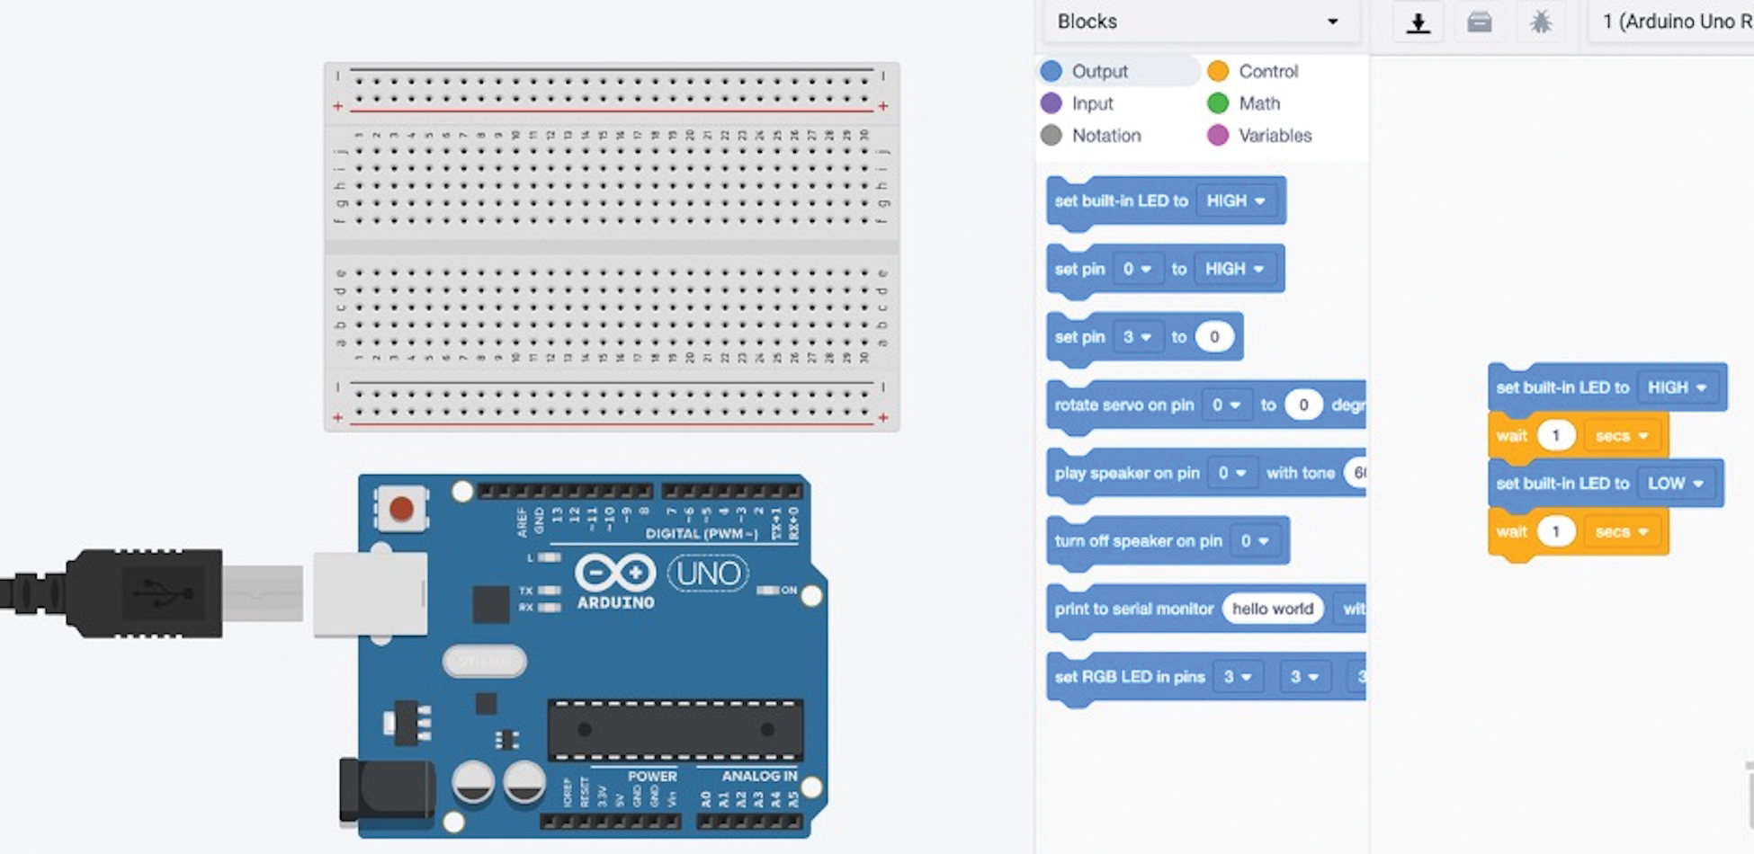
Task: Open pin number dropdown in set pin HIGH block
Action: click(x=1137, y=269)
